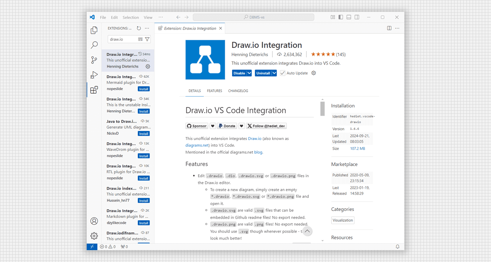The width and height of the screenshot is (491, 262).
Task: Open editor more actions ellipsis
Action: (397, 28)
